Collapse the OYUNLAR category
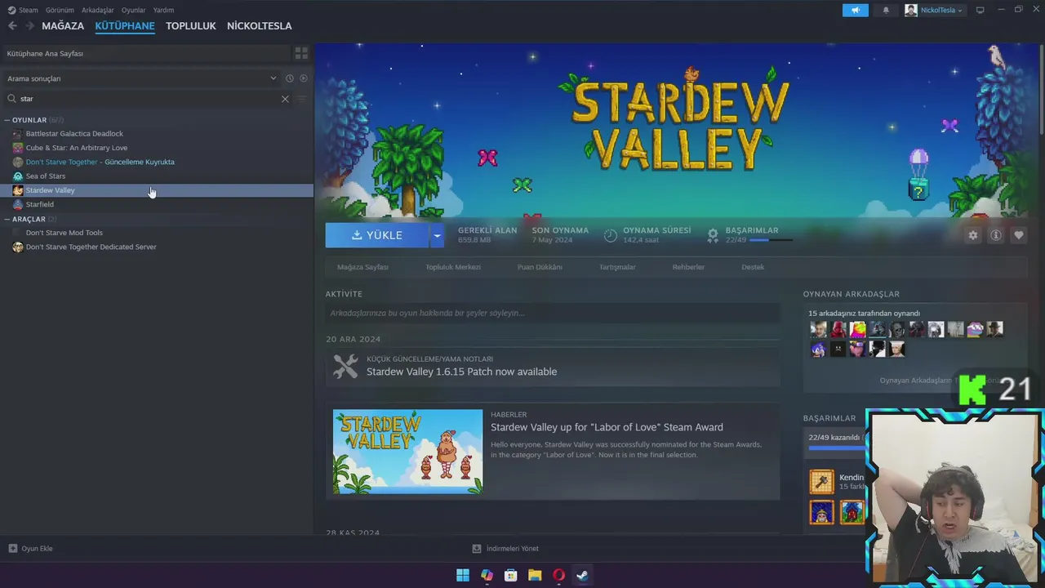 [7, 120]
